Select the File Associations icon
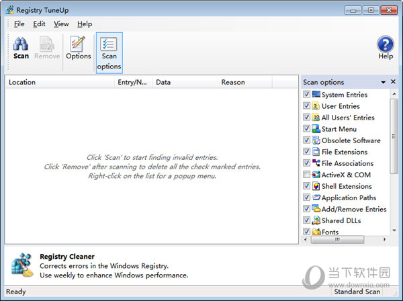This screenshot has height=301, width=403. pos(316,163)
